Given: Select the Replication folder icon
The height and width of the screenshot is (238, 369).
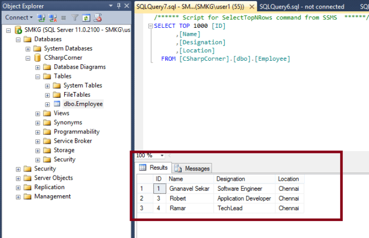Looking at the screenshot, I should 28,187.
